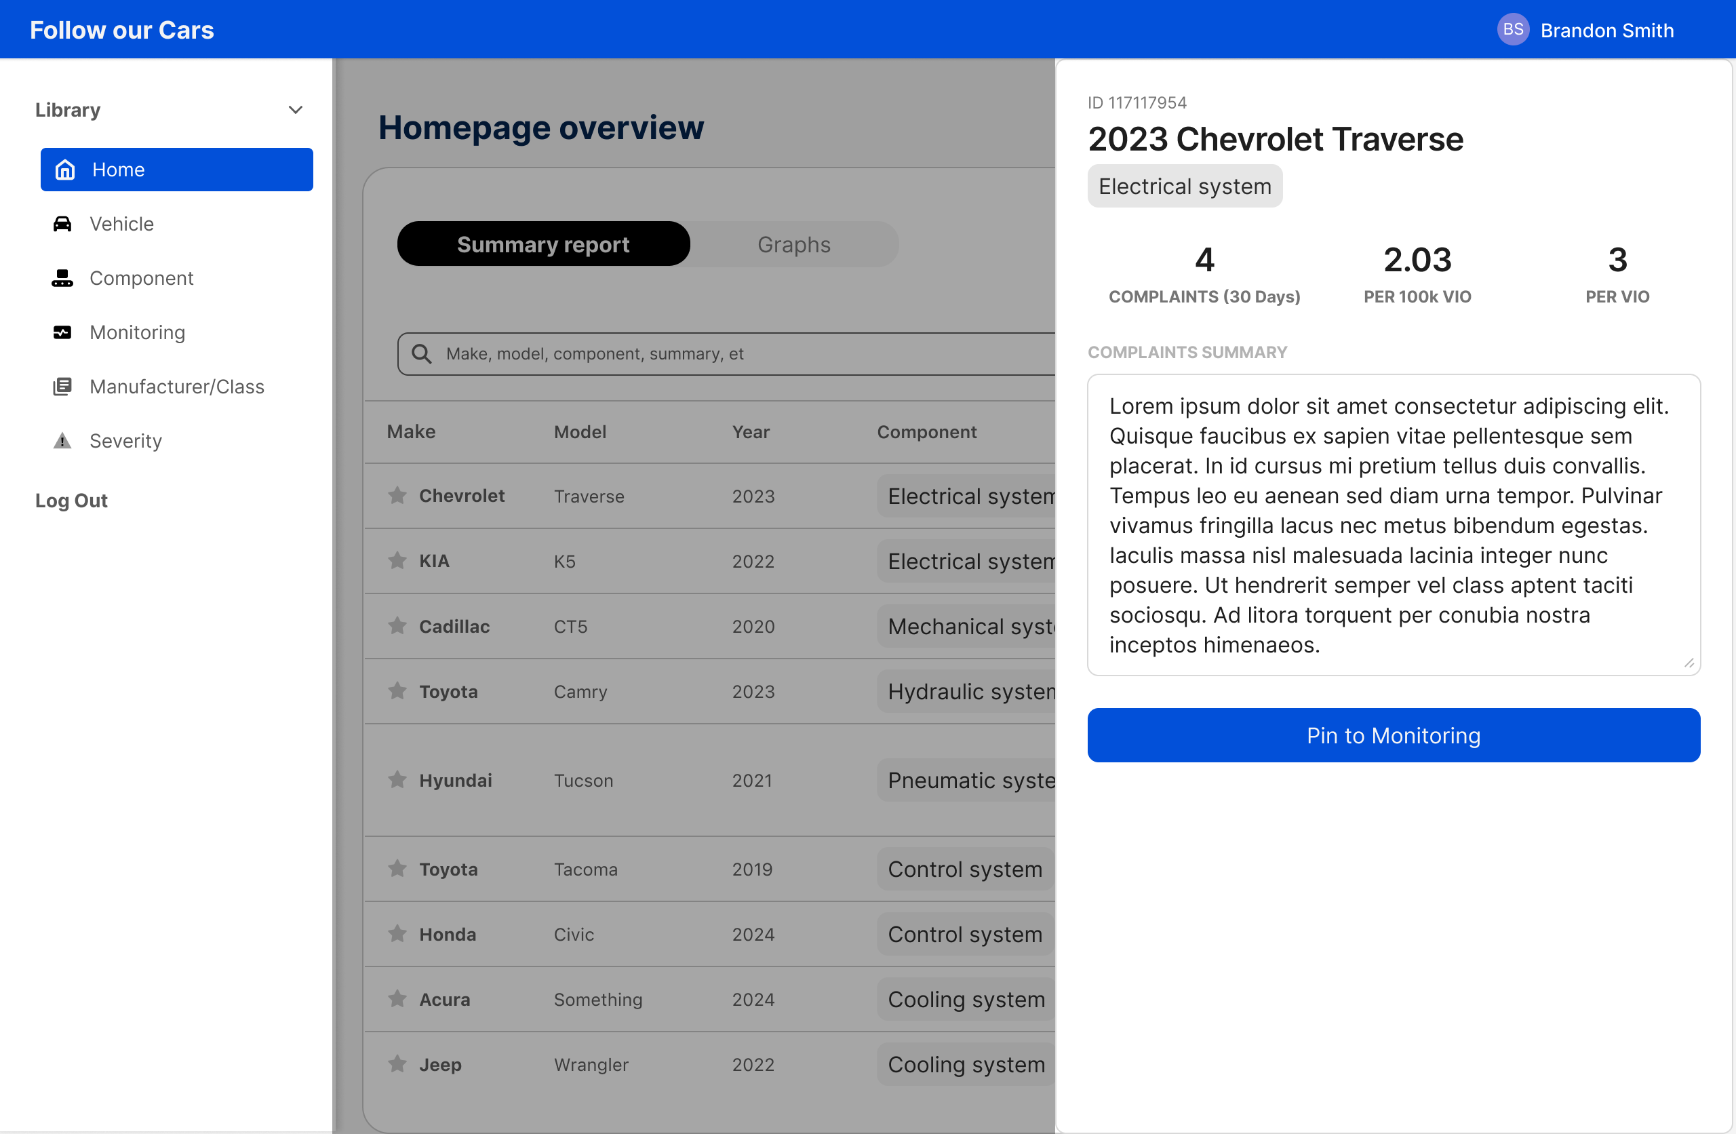Click the Manufacturer/Class library icon
1736x1134 pixels.
click(63, 387)
